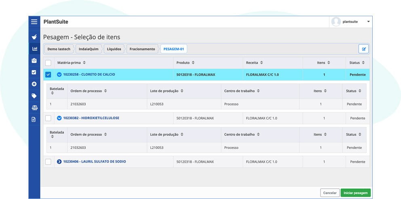Open the plus circle sidebar icon
The height and width of the screenshot is (199, 401).
34,84
